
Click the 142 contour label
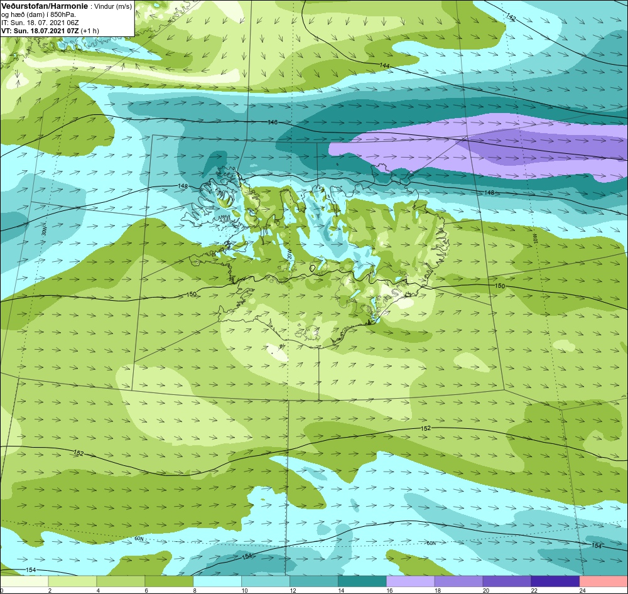(x=511, y=16)
